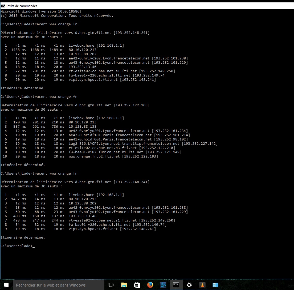Screen dimensions: 294x290
Task: Open the blue star app next to Firefox
Action: click(x=163, y=285)
